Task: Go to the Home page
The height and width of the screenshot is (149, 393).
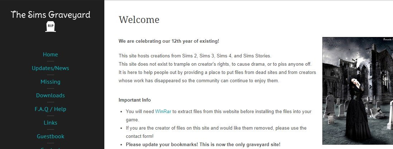Action: click(50, 55)
